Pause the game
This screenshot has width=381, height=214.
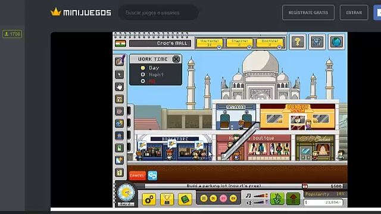(x=204, y=199)
